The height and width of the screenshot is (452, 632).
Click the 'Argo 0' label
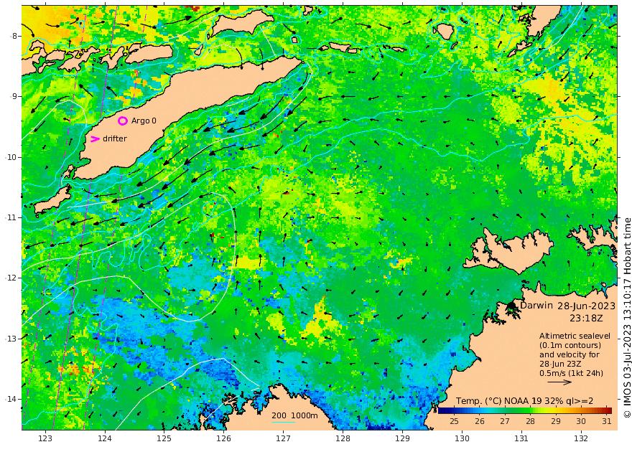[144, 121]
